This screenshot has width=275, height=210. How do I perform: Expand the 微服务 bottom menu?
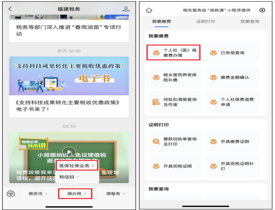pyautogui.click(x=115, y=194)
